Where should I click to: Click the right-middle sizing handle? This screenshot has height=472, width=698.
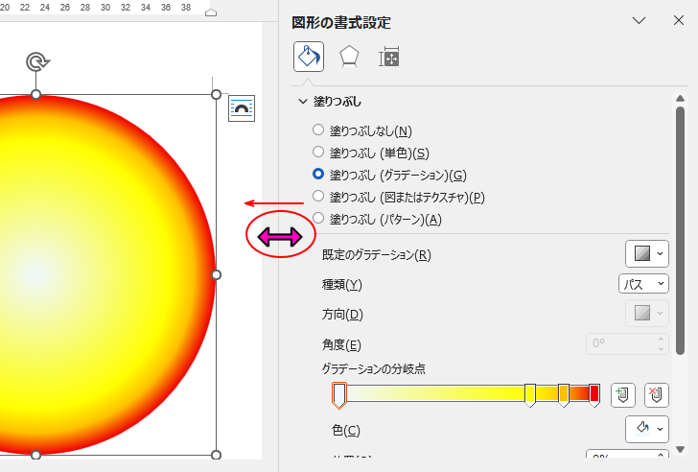coord(216,274)
